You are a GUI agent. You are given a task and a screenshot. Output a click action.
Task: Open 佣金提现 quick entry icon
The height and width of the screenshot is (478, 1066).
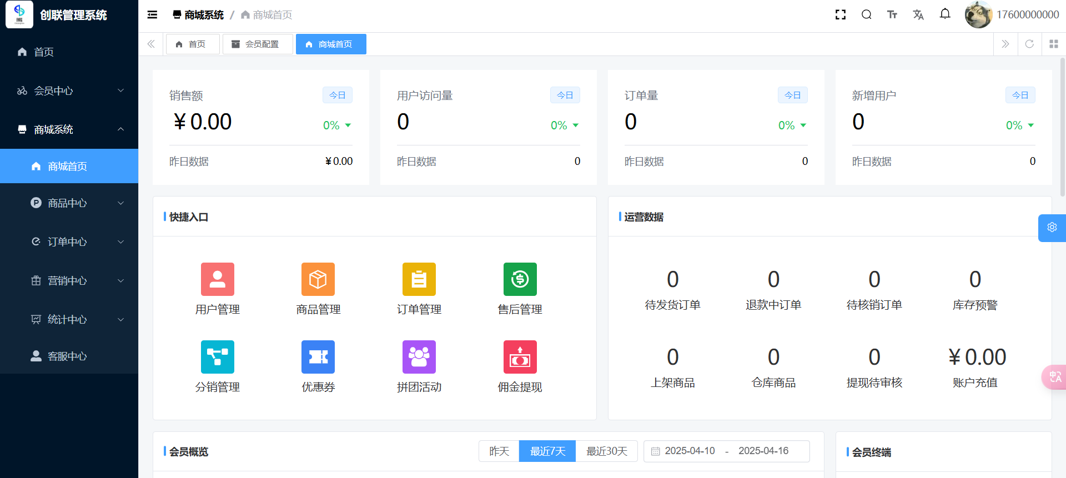pos(520,357)
